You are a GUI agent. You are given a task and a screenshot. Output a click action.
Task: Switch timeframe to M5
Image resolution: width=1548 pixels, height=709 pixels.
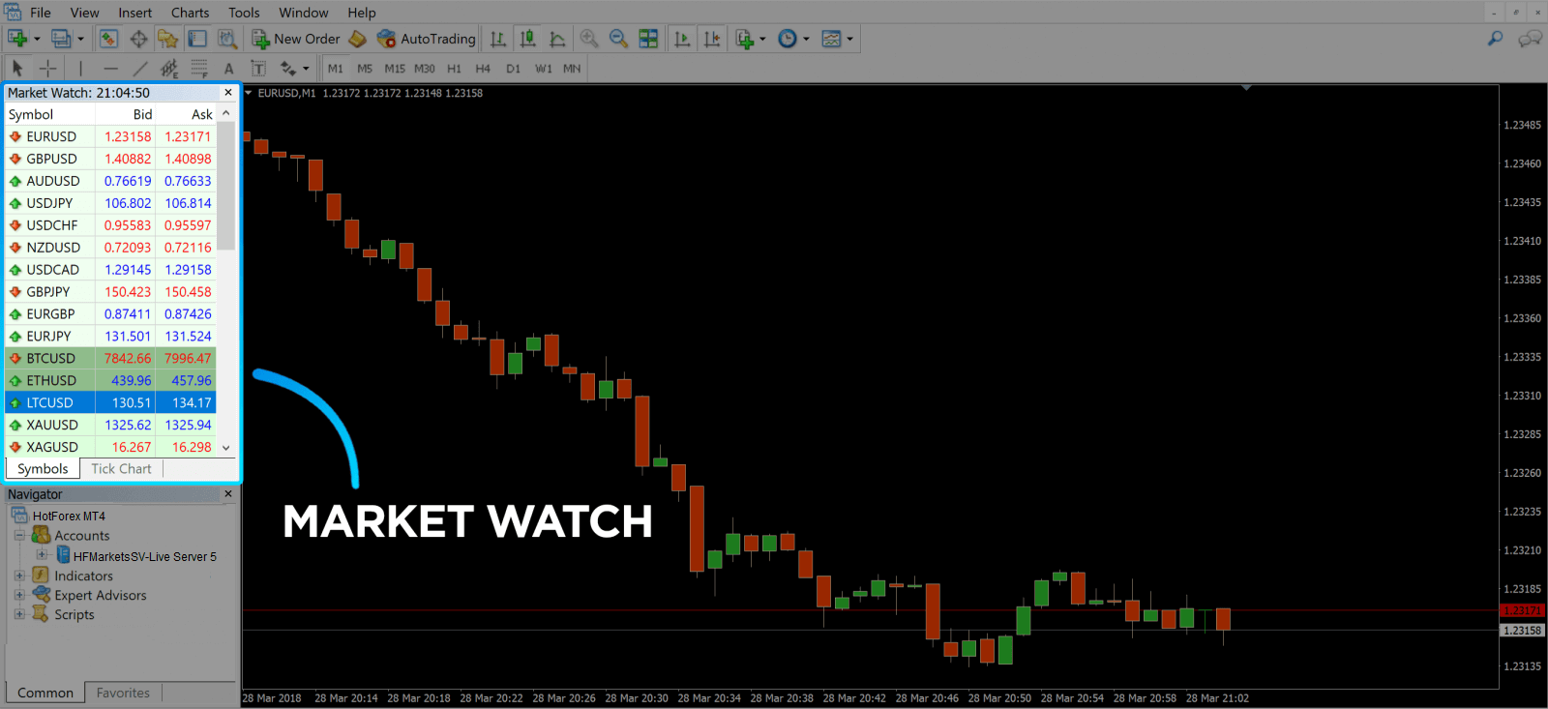(365, 69)
